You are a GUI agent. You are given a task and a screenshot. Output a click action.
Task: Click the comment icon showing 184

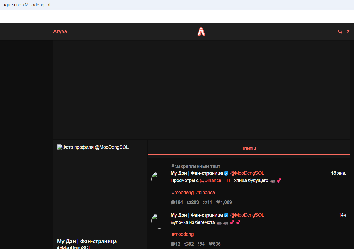(173, 202)
